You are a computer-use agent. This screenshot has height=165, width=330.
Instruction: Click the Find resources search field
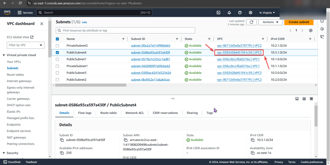(125, 30)
